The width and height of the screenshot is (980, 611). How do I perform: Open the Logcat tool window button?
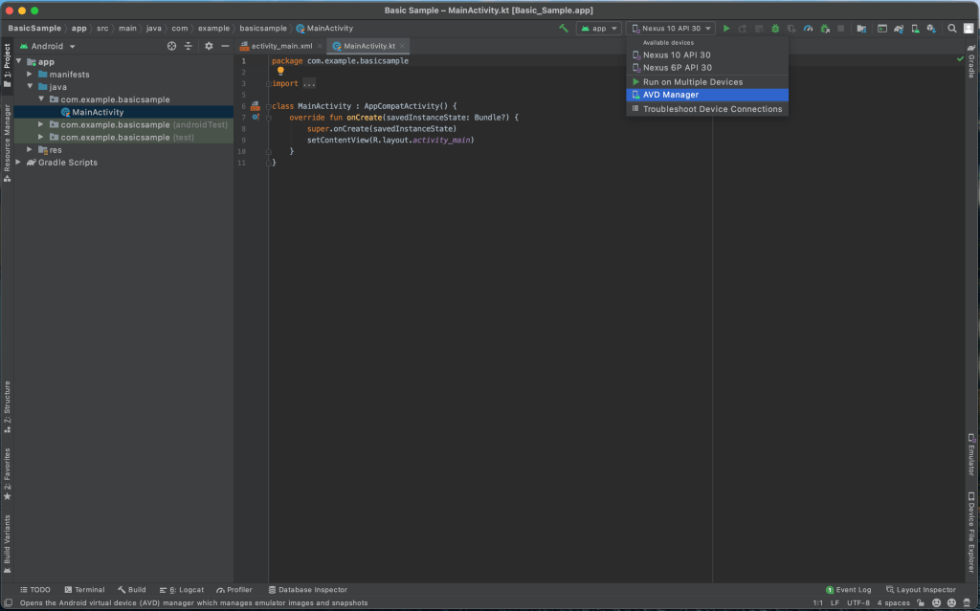(x=181, y=590)
